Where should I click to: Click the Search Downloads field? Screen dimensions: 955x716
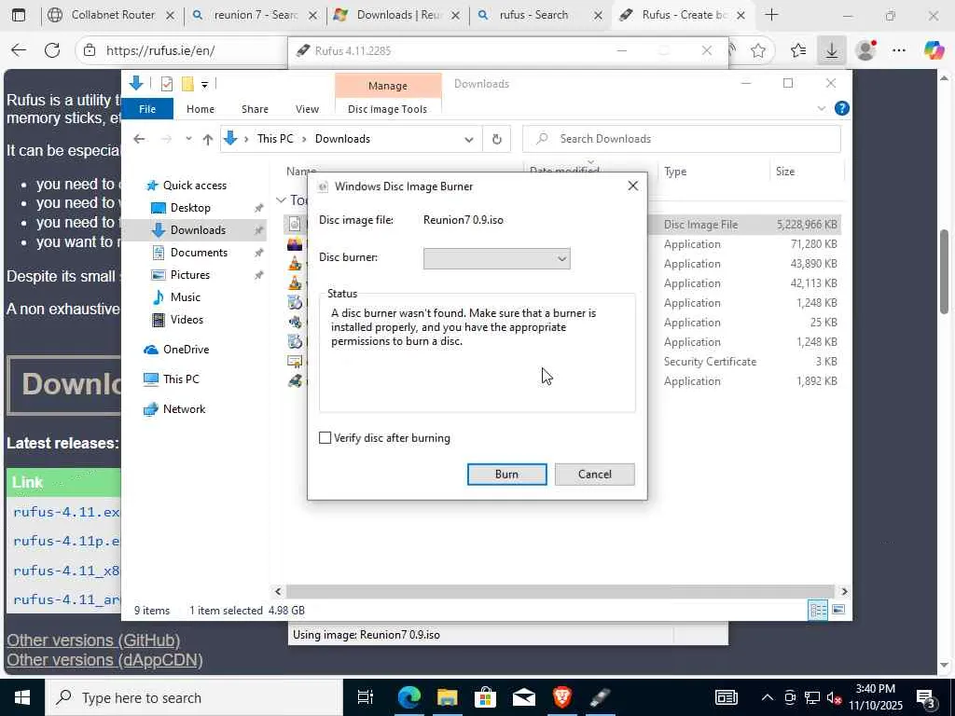click(x=682, y=139)
